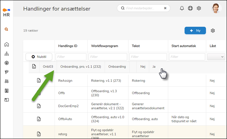Click the Tekst column filter field
227x139 pixels.
(148, 57)
